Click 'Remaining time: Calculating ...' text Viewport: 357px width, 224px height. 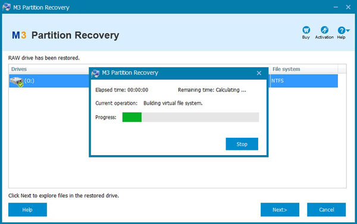(212, 90)
